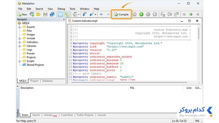Image resolution: width=219 pixels, height=123 pixels.
Task: Click the Step Over debug icon
Action: point(169,14)
